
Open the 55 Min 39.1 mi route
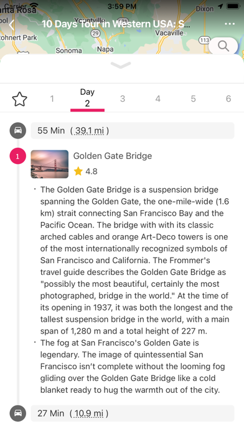point(133,130)
